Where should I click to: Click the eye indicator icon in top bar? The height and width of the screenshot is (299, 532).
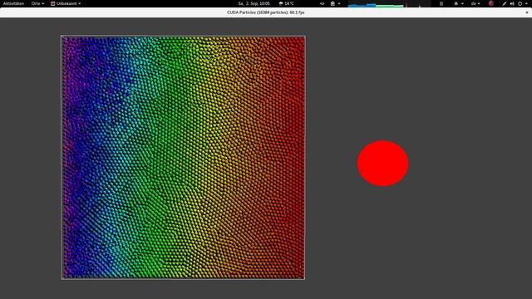(322, 3)
